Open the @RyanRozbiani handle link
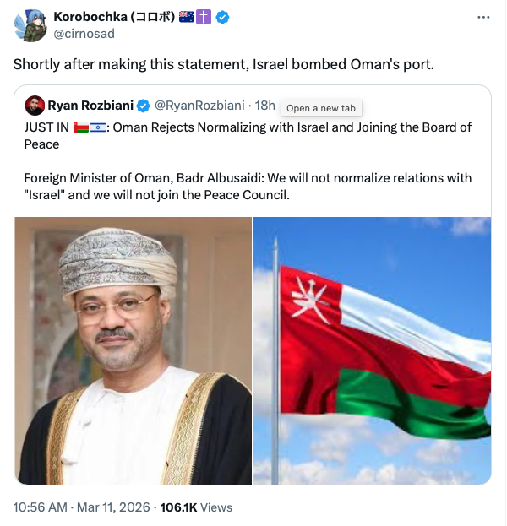 (x=199, y=106)
